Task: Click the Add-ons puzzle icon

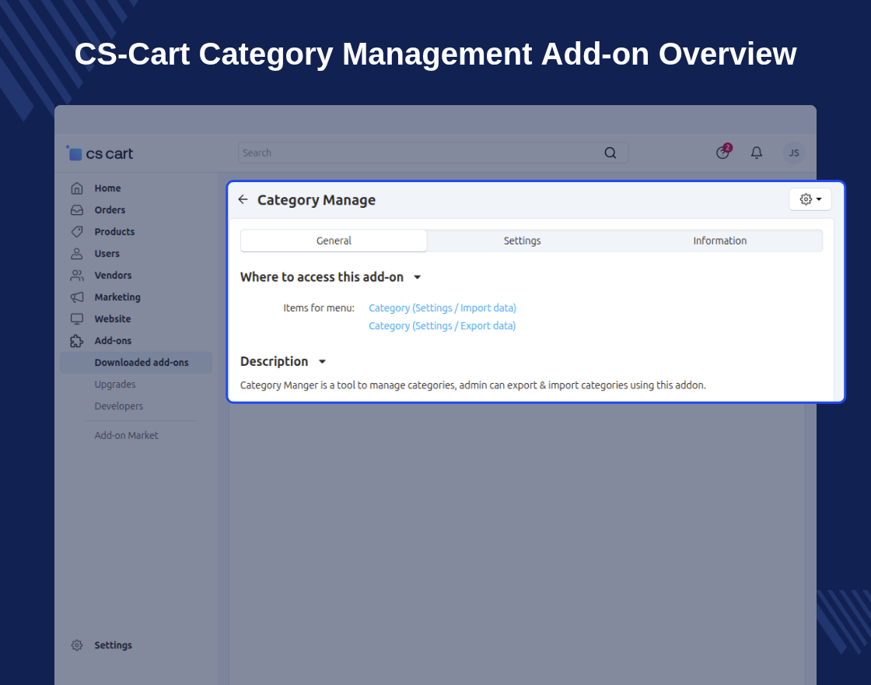Action: (x=77, y=341)
